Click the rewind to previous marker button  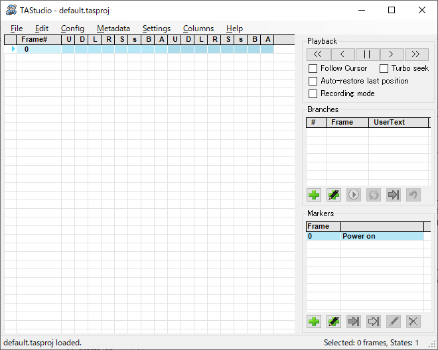(x=318, y=54)
